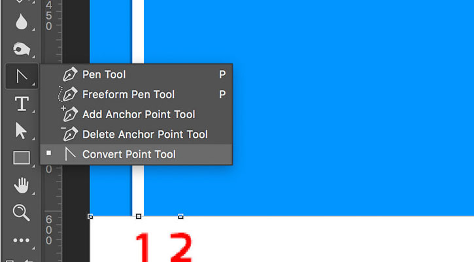Click the Pen Tool icon in flyout

(x=70, y=74)
